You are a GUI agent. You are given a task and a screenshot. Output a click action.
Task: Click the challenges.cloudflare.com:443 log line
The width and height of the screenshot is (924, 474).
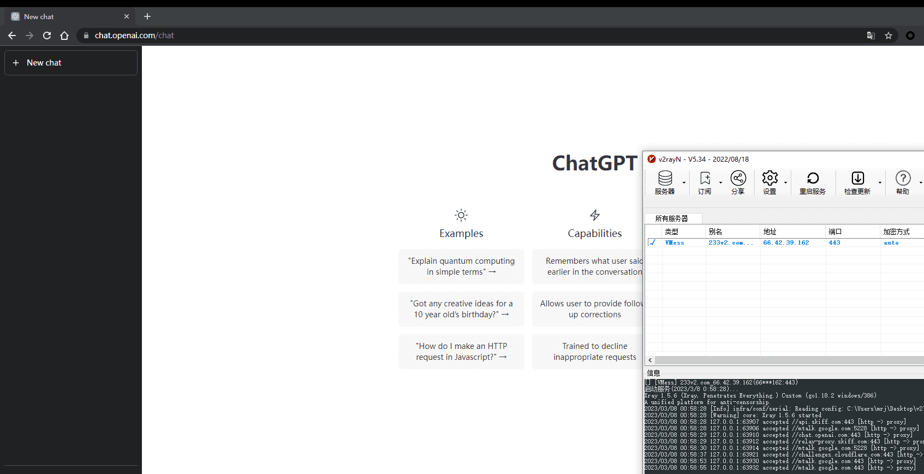784,455
